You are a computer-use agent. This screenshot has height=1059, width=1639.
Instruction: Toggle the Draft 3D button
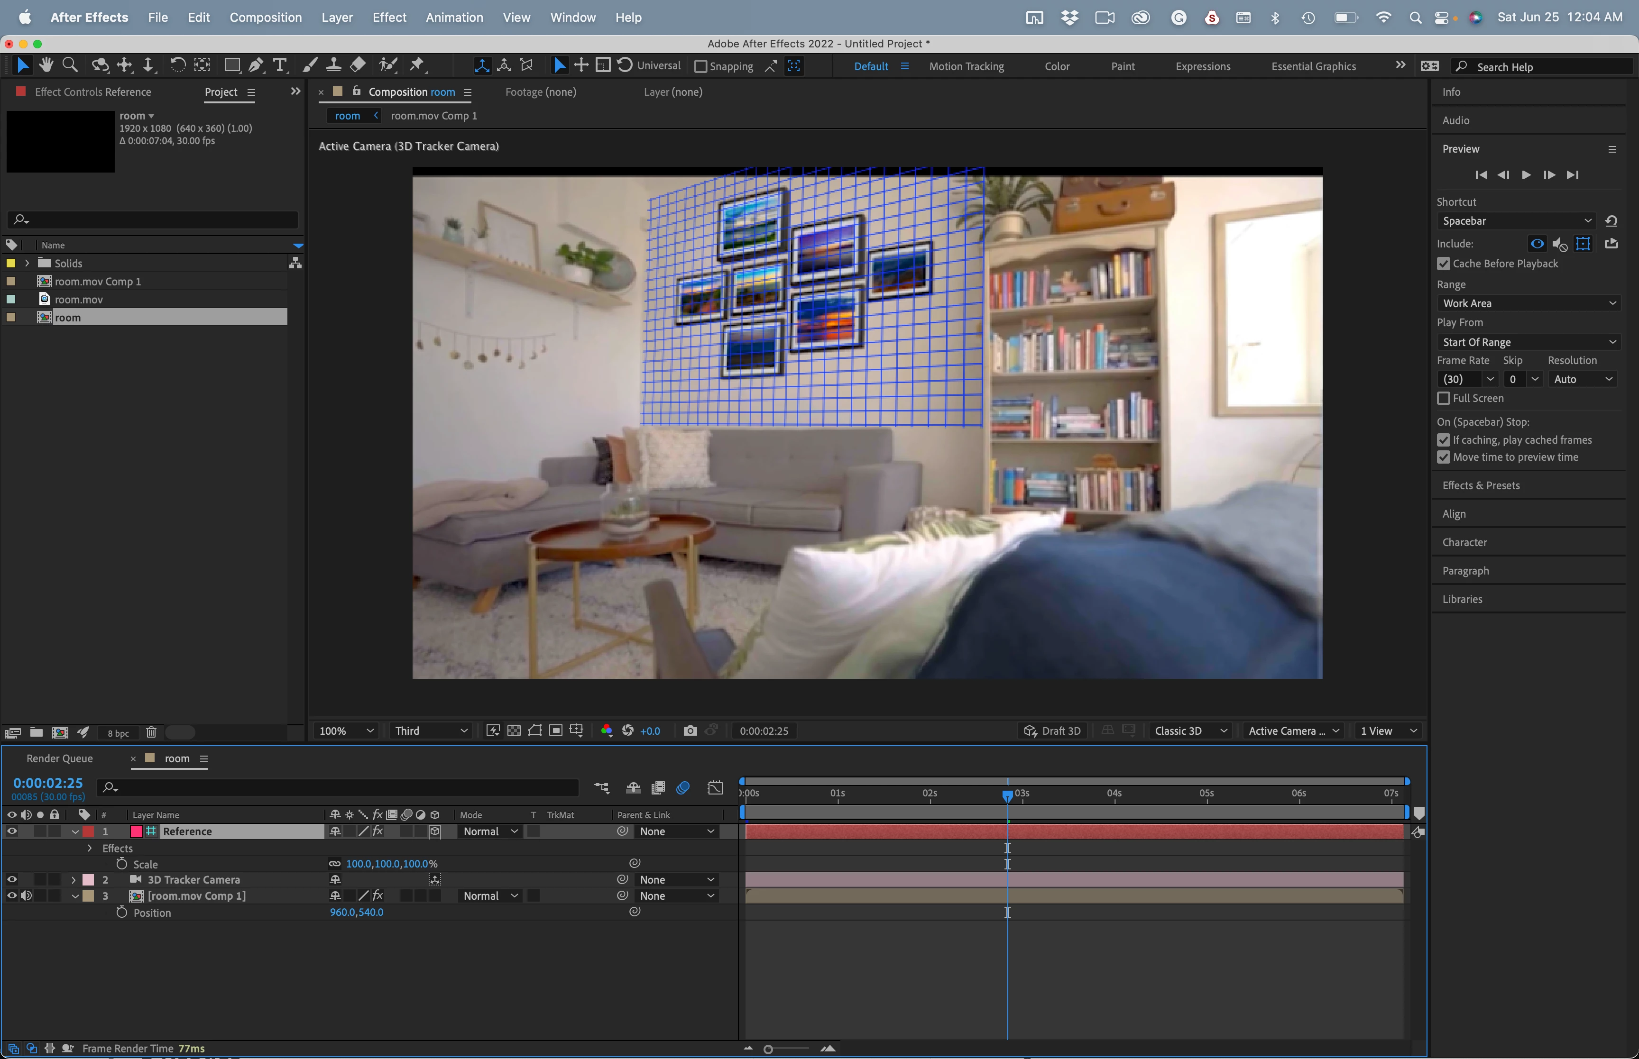[1053, 731]
